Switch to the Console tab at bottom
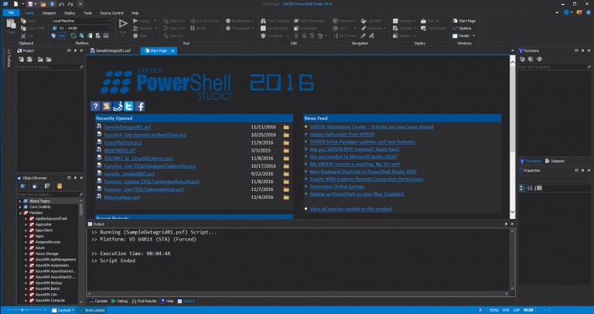Image resolution: width=594 pixels, height=314 pixels. point(98,301)
